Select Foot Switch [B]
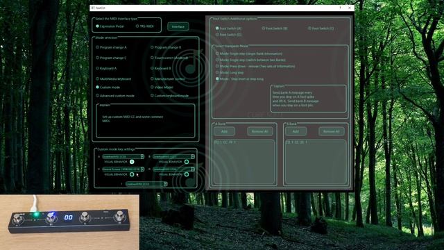The height and width of the screenshot is (250, 444). (x=275, y=28)
